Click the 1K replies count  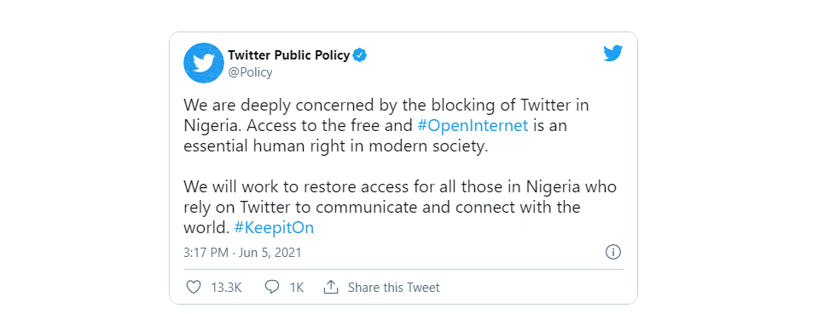(x=297, y=288)
